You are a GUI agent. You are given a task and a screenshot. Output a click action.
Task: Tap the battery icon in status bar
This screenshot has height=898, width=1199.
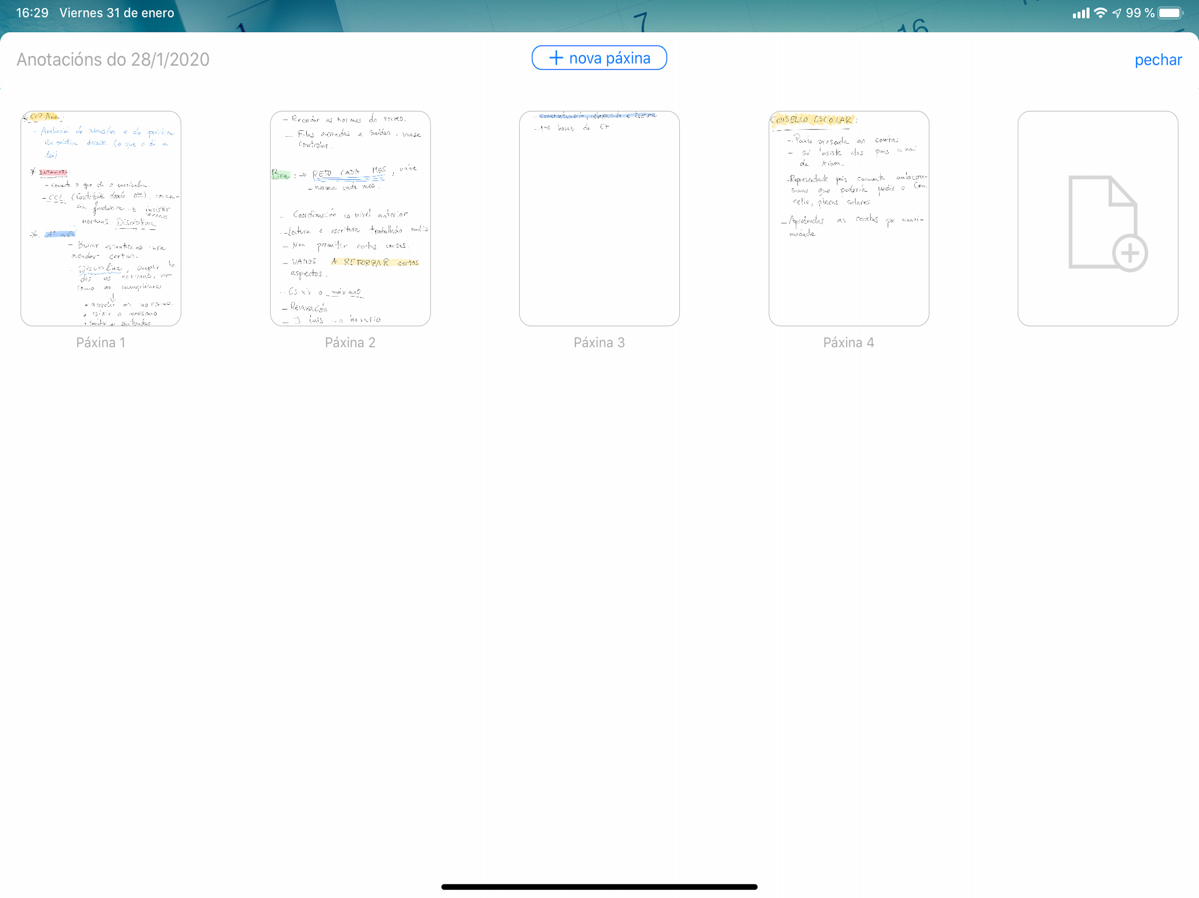coord(1170,13)
